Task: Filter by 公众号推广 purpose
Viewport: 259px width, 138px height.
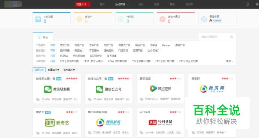Action: point(153,50)
